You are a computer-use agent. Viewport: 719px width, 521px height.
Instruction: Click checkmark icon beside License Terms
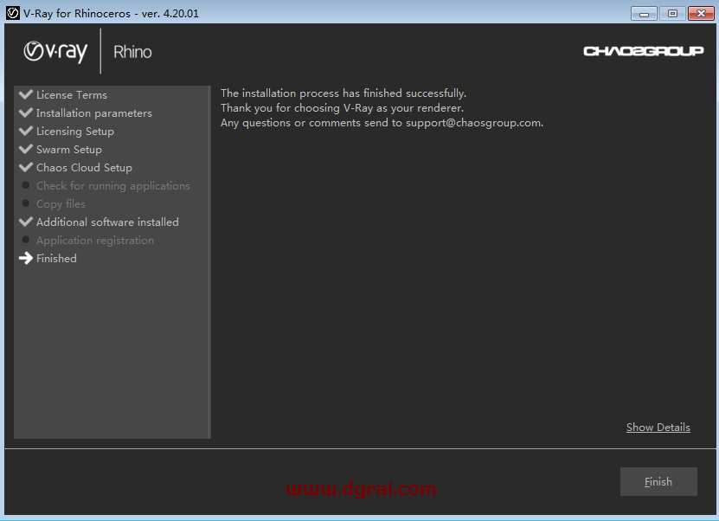click(x=26, y=94)
